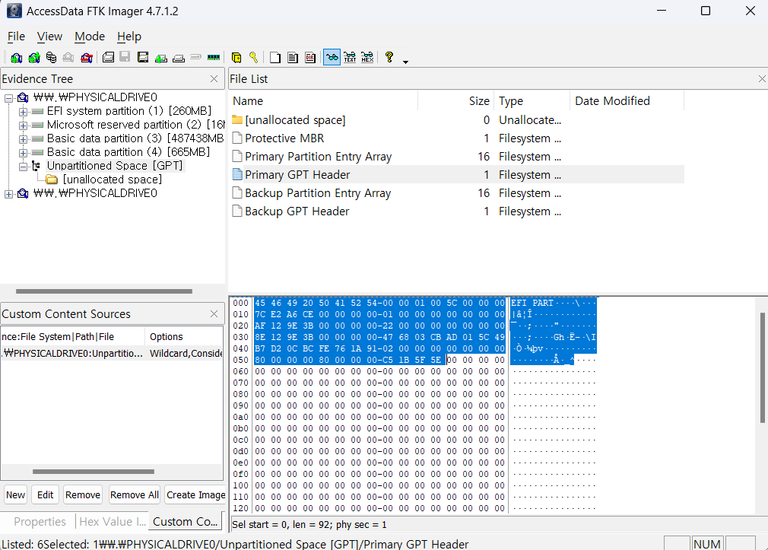The width and height of the screenshot is (768, 550).
Task: Expand Basic data partition (4) node
Action: [23, 153]
